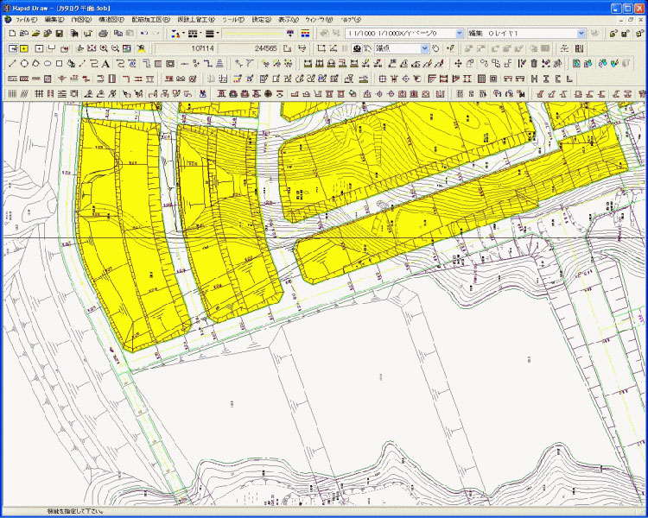Select the Ellipse drawing tool
Viewport: 648px width, 518px height.
47,63
